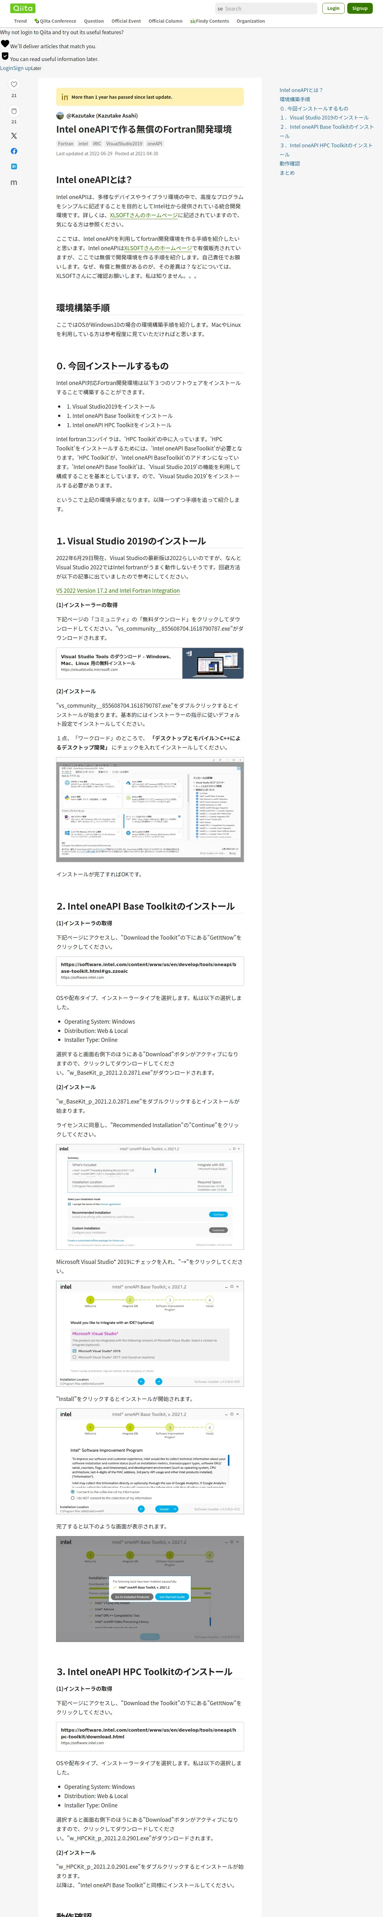Screen dimensions: 383x1917
Task: Open the Findy Contents tab
Action: click(x=210, y=21)
